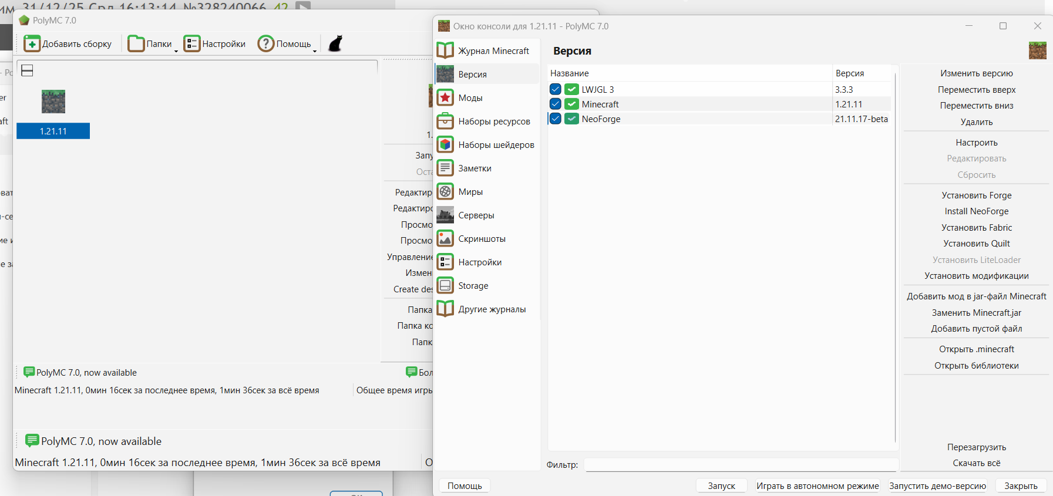Click Скачать всё button
The image size is (1053, 496).
(976, 463)
